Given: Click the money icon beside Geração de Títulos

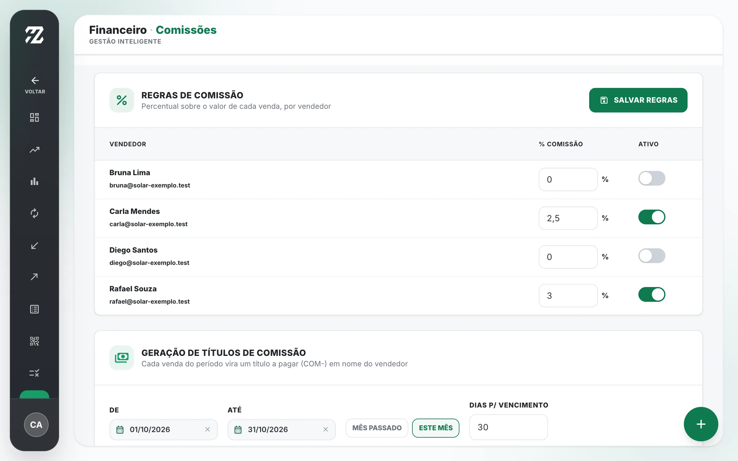Looking at the screenshot, I should (x=122, y=358).
